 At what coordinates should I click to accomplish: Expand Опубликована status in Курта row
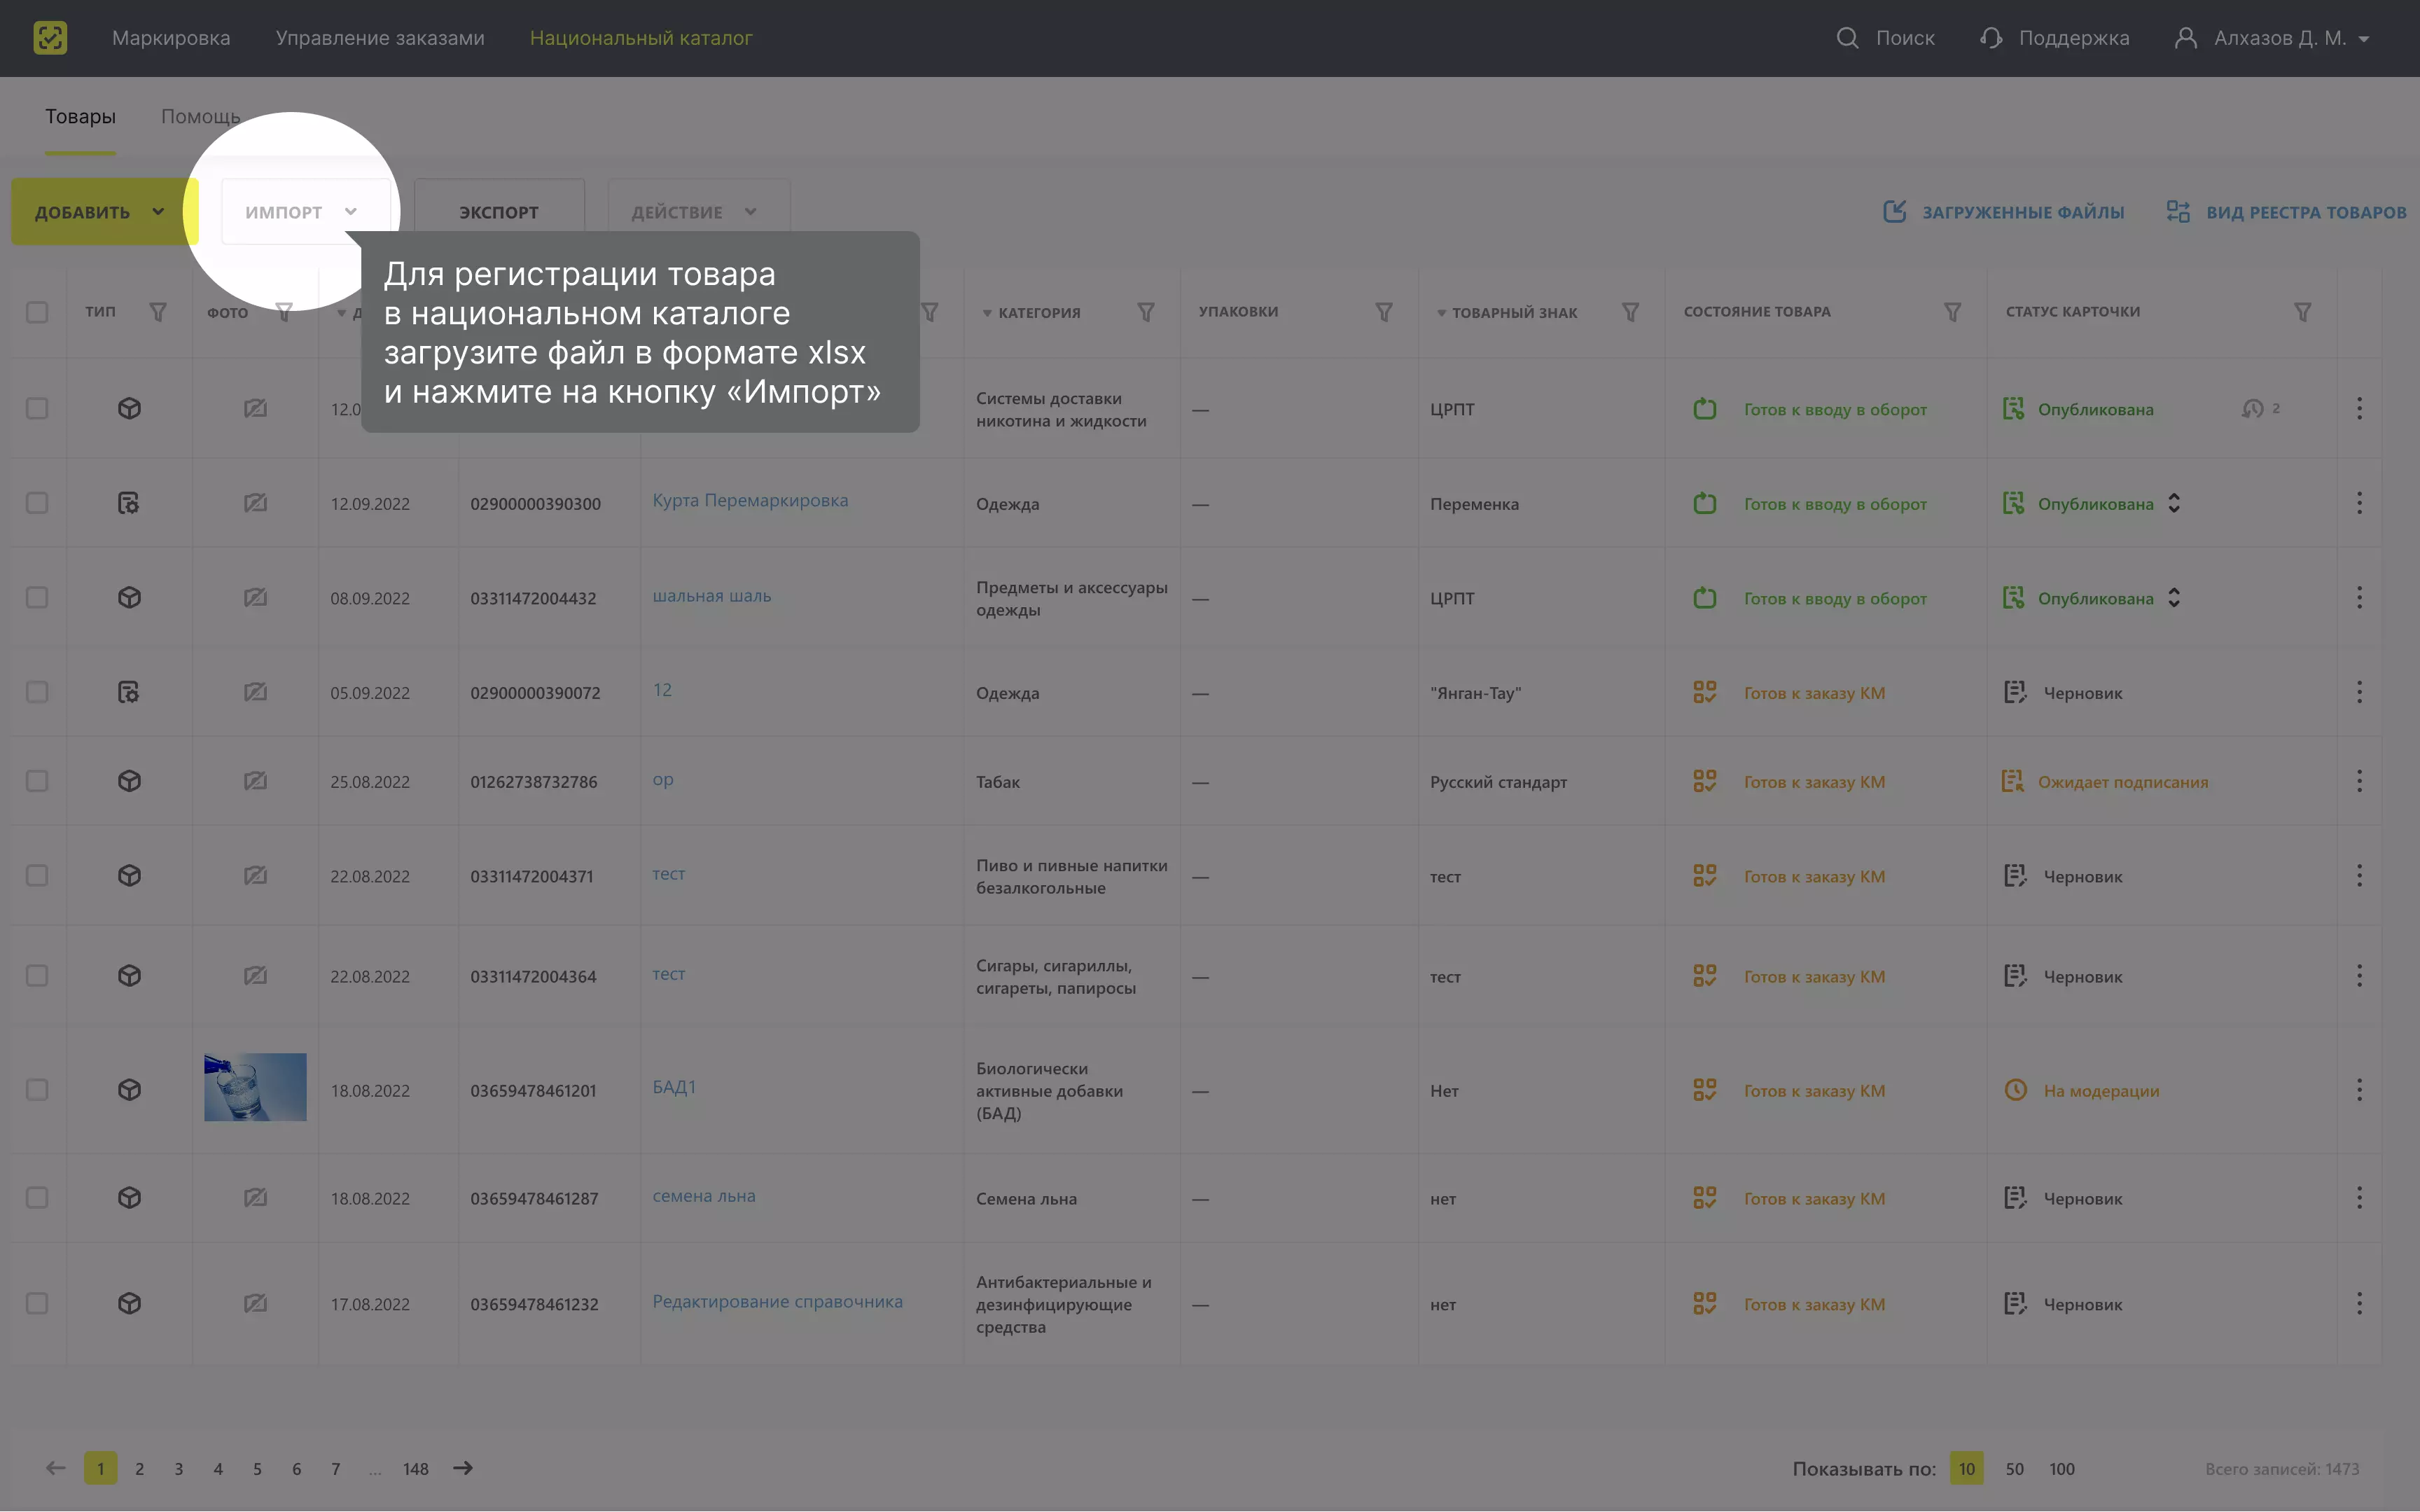[2174, 503]
